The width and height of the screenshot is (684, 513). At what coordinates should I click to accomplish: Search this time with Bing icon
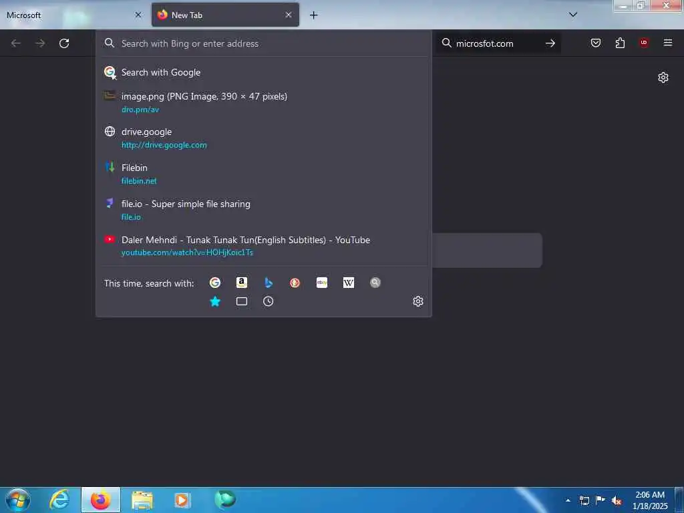pyautogui.click(x=269, y=283)
